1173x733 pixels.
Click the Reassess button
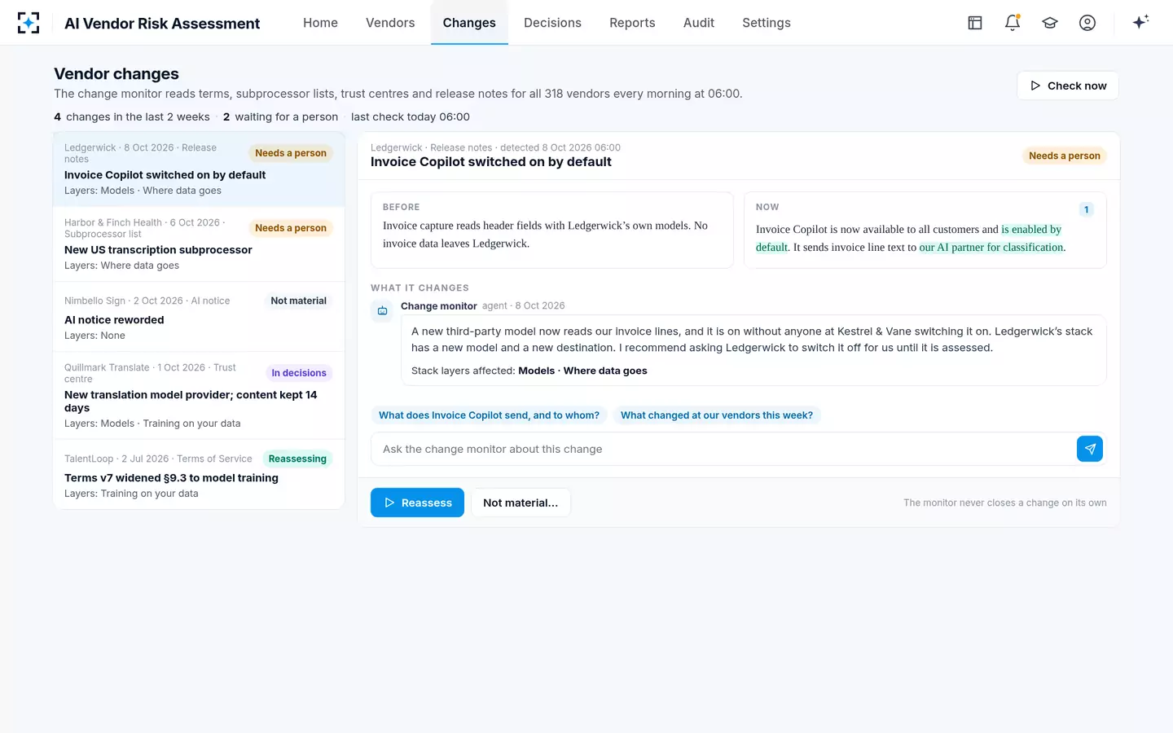coord(417,503)
